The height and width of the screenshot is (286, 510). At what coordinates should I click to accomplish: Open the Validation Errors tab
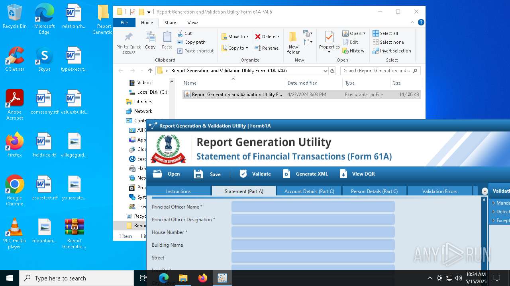pyautogui.click(x=439, y=191)
